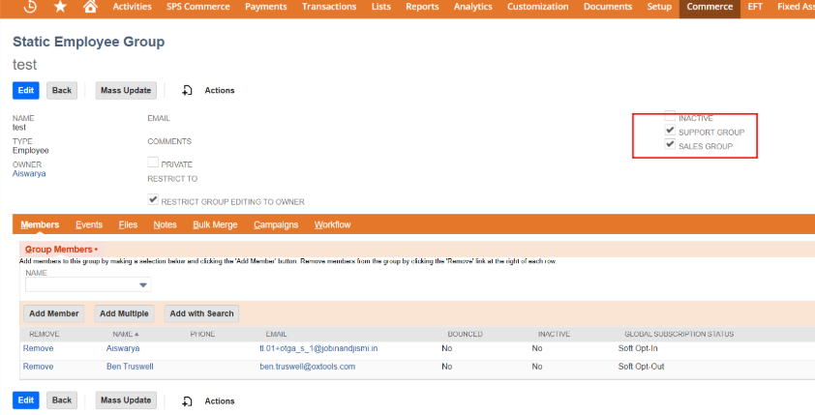Switch to the Bulk Merge tab
The image size is (815, 415).
coord(215,224)
